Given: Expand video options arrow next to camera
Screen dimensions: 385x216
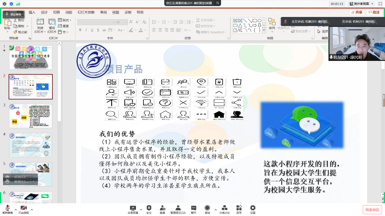Looking at the screenshot, I should point(32,209).
